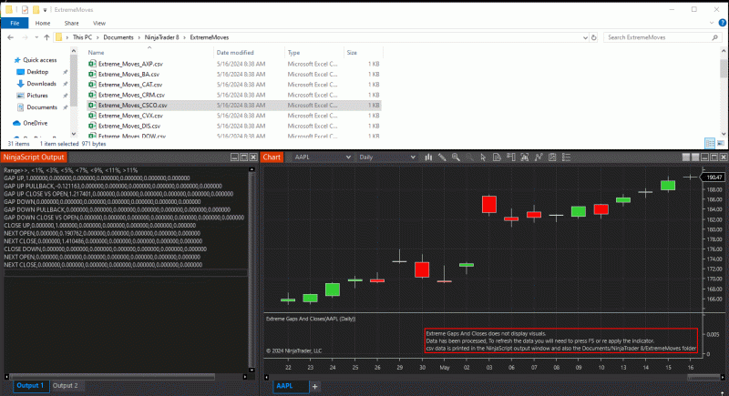
Task: Sort files by Name column header
Action: pos(97,53)
